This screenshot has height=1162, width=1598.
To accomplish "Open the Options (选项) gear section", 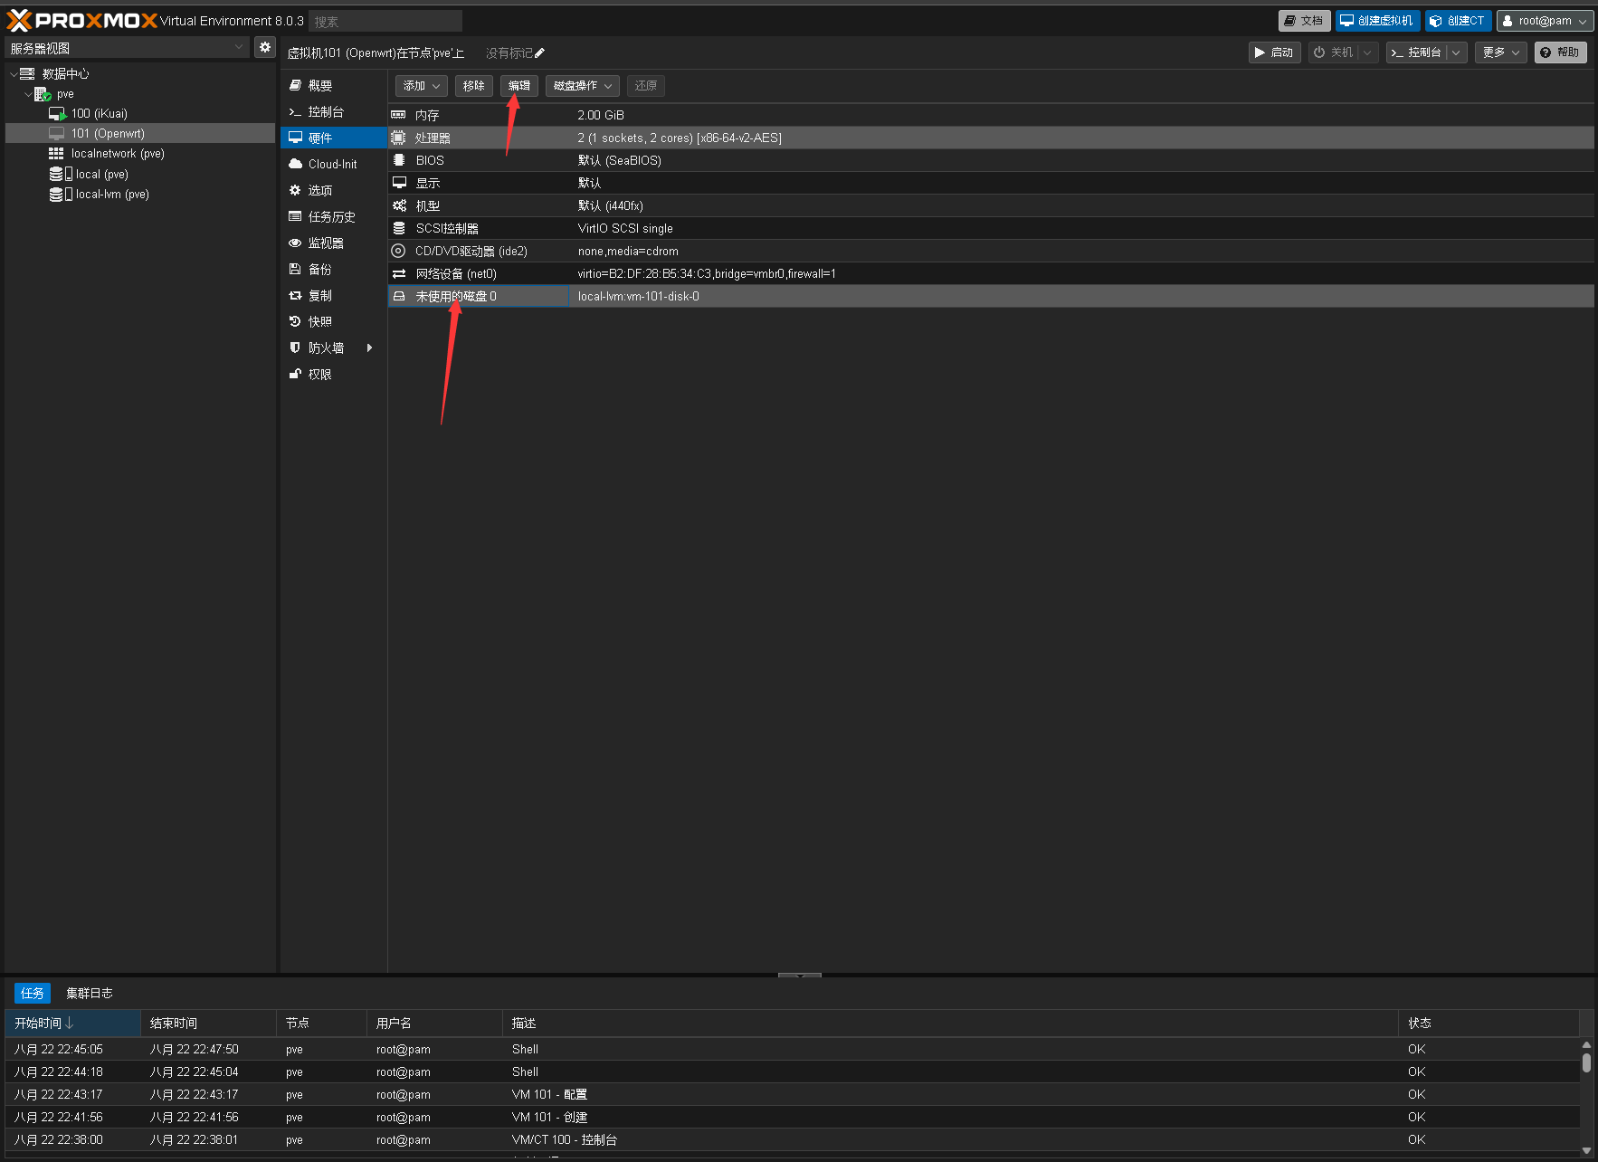I will (x=319, y=190).
